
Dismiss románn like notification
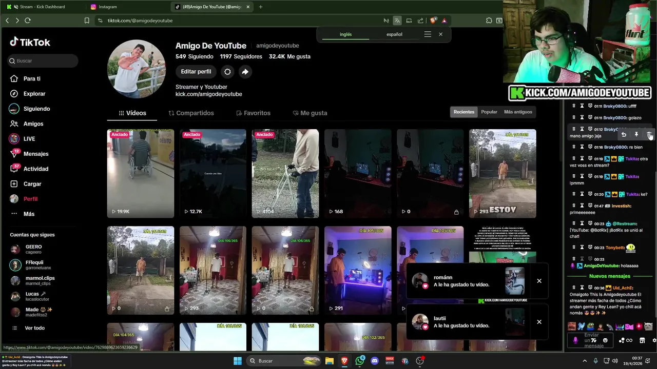[x=539, y=281]
